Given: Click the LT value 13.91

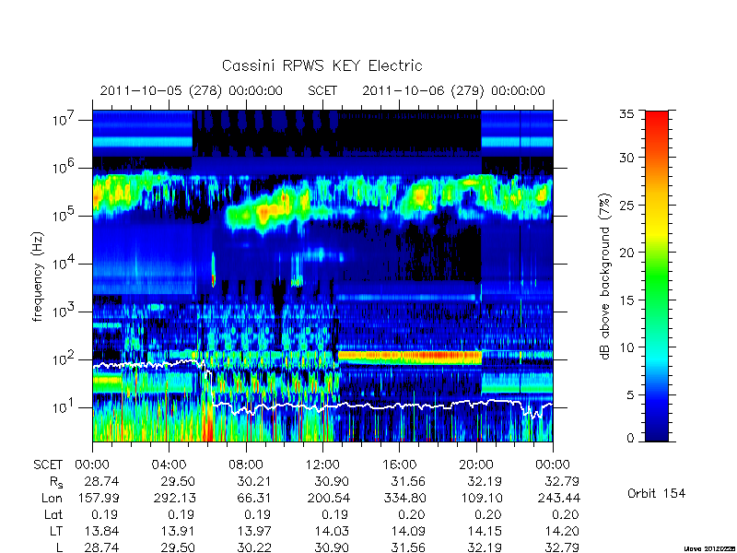Looking at the screenshot, I should (x=178, y=532).
